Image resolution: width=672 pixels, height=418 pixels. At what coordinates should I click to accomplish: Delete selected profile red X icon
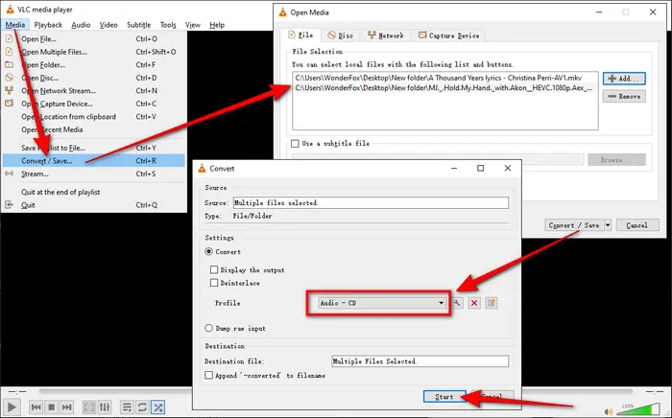pyautogui.click(x=474, y=303)
